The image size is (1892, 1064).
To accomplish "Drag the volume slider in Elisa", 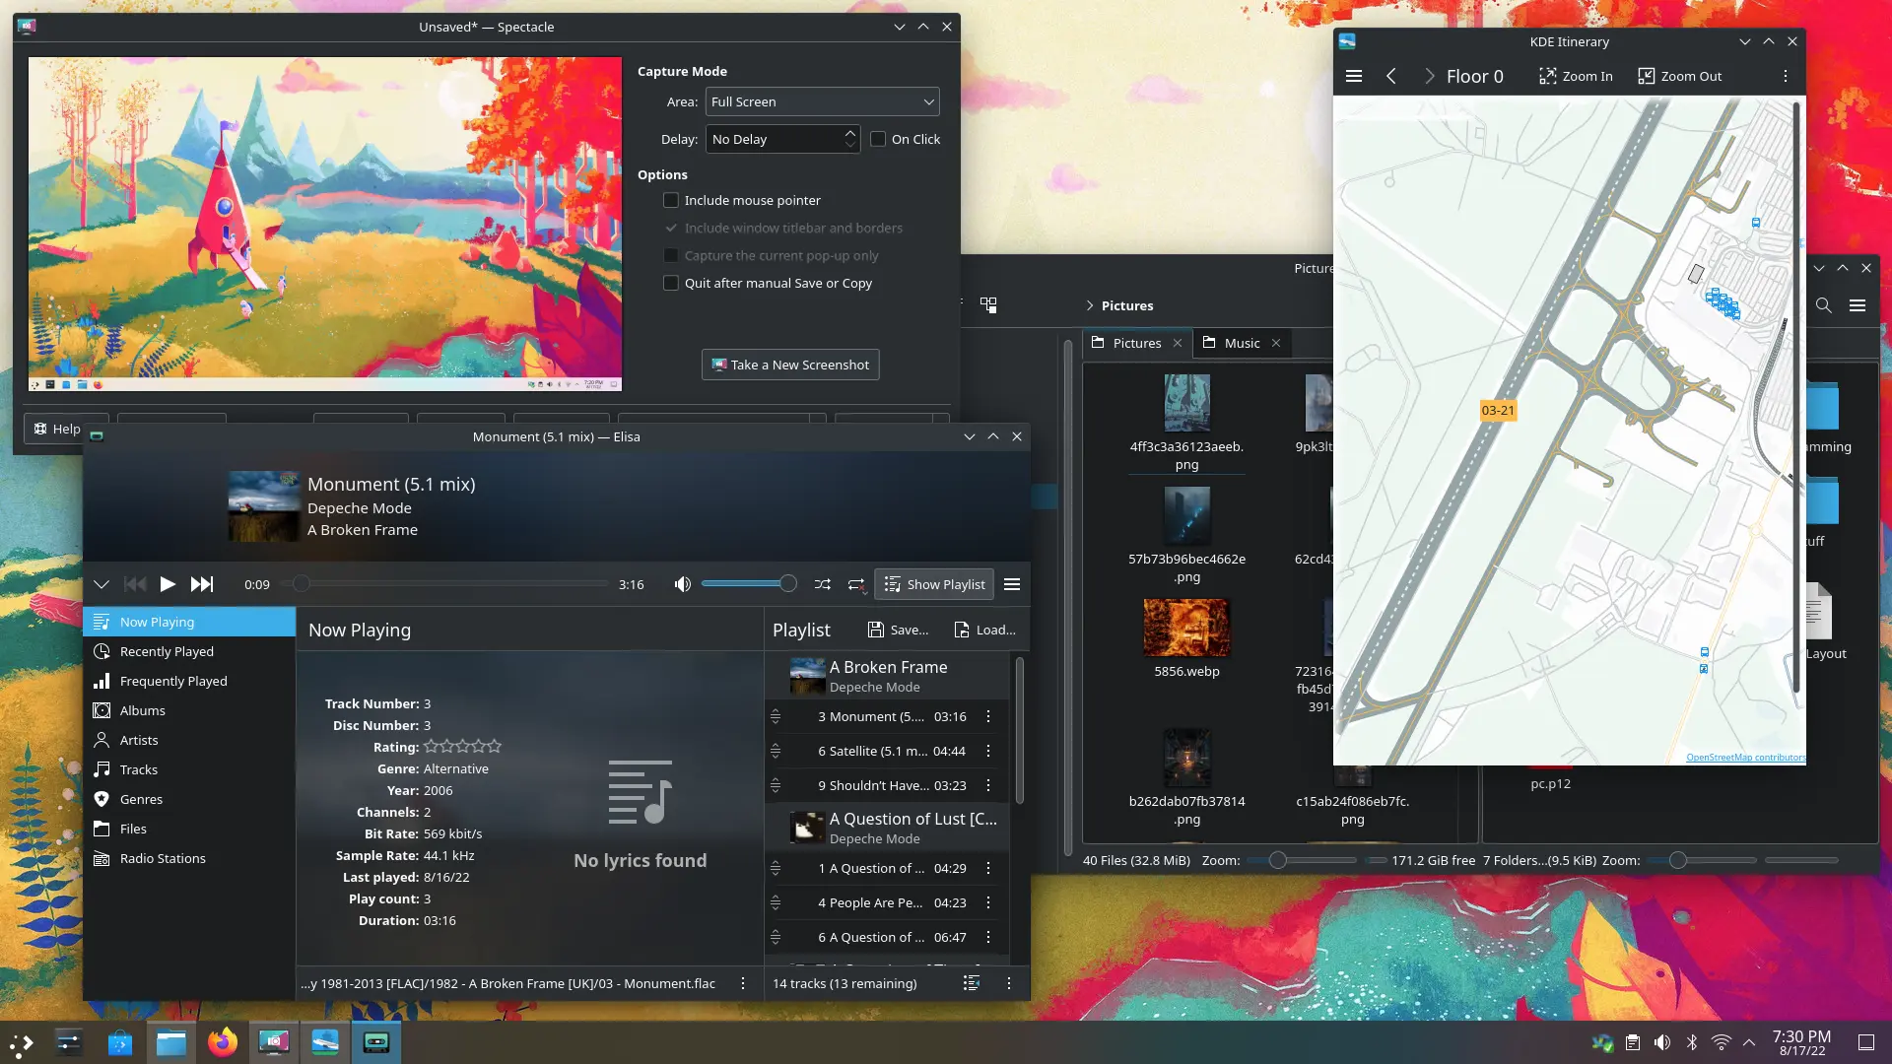I will (x=786, y=584).
